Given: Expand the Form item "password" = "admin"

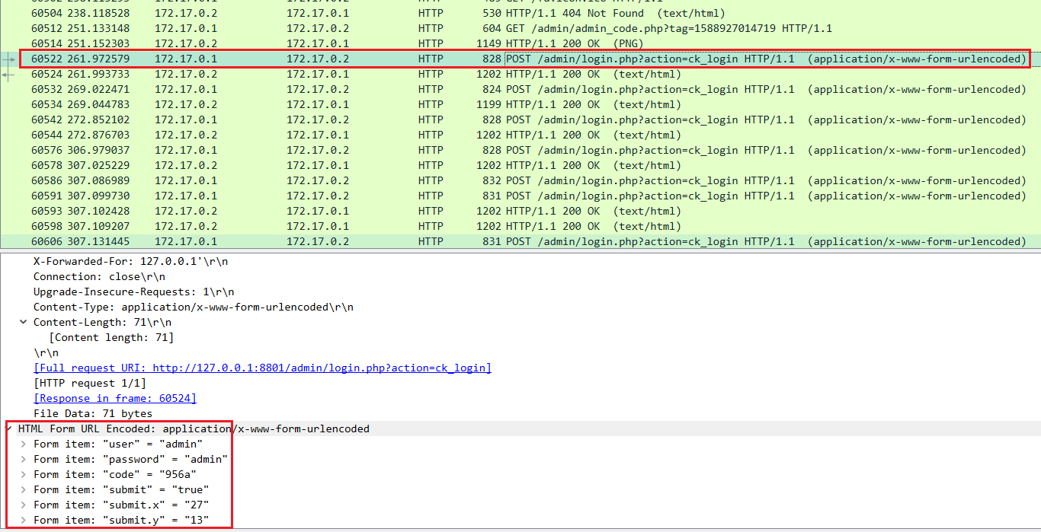Looking at the screenshot, I should pos(23,459).
